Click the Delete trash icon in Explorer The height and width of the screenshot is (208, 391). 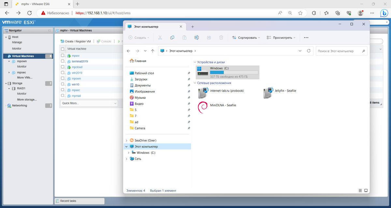click(x=221, y=37)
